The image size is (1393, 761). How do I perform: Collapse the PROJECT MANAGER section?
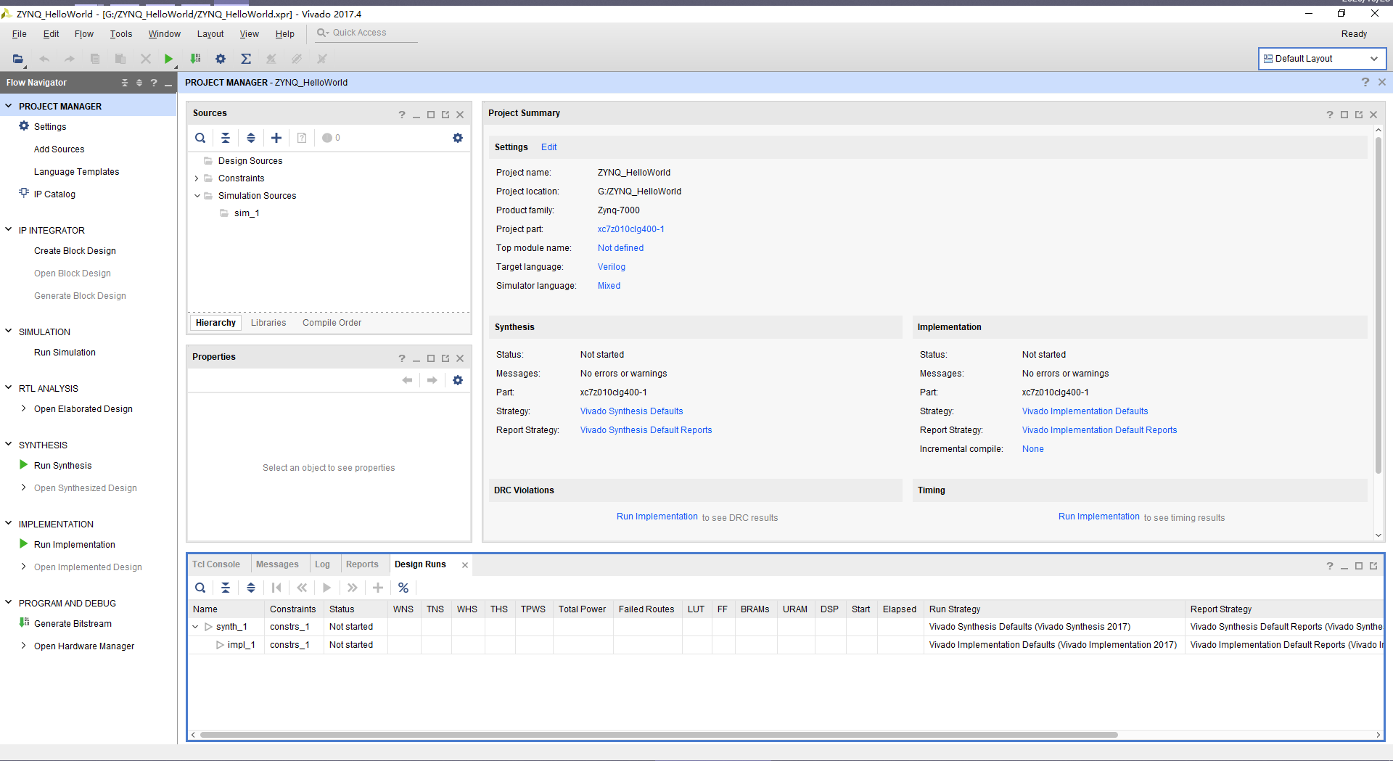coord(9,106)
